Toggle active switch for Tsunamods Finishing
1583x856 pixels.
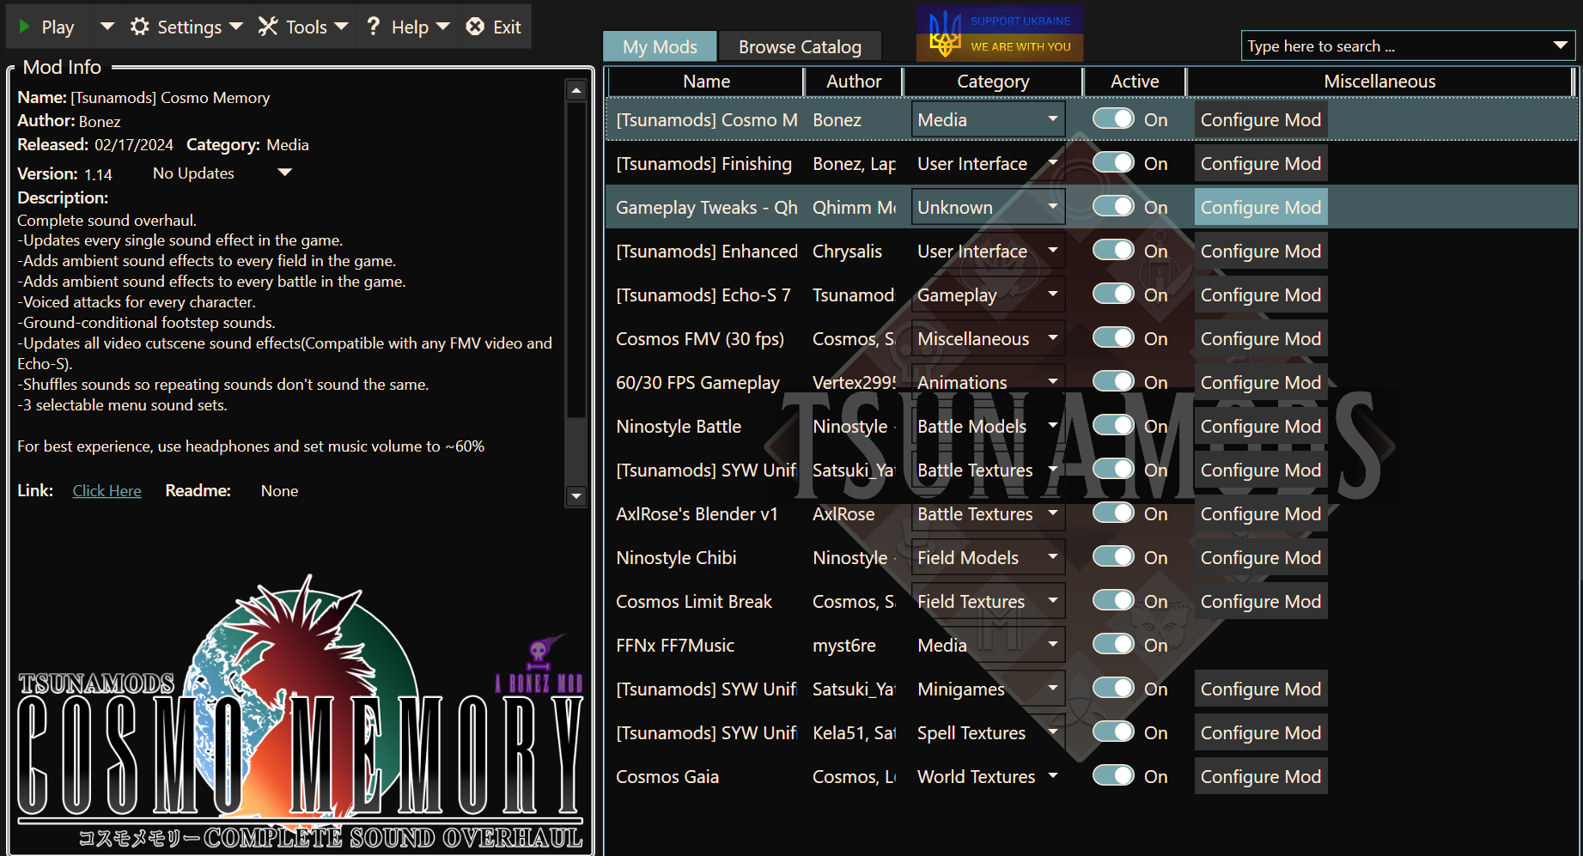1114,162
